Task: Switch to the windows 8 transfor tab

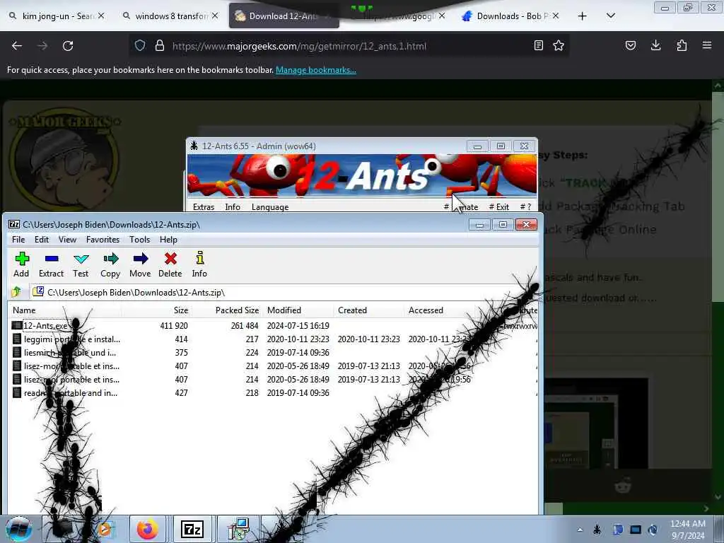Action: (x=171, y=16)
